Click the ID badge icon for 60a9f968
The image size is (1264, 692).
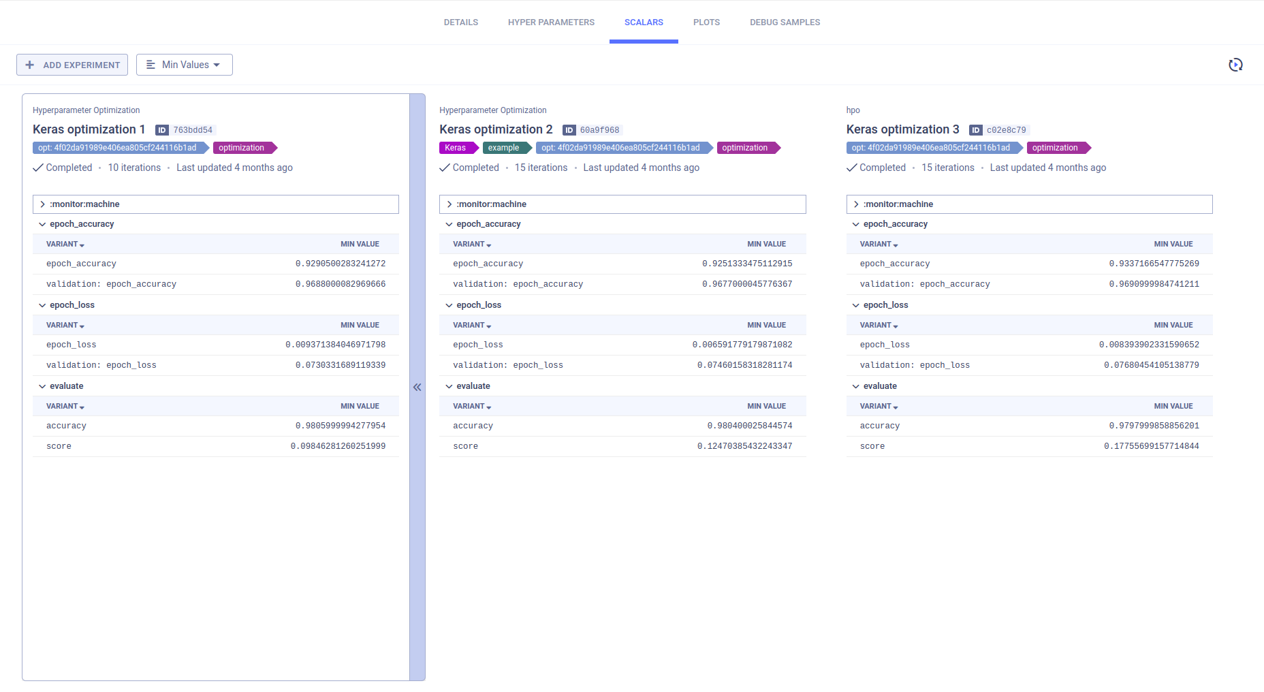coord(569,130)
